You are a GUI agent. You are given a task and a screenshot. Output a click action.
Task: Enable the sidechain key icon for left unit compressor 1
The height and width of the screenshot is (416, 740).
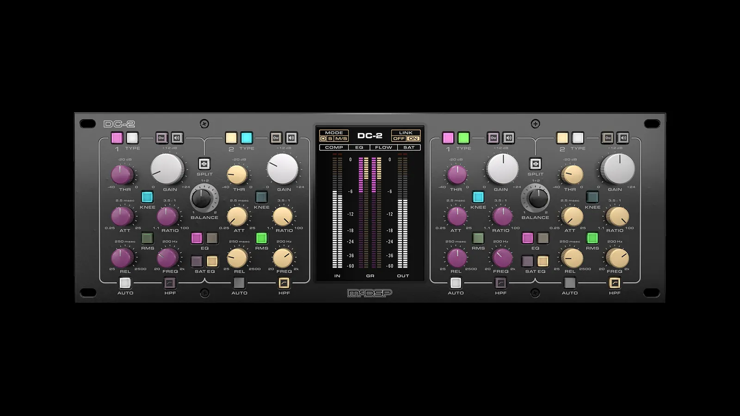pyautogui.click(x=161, y=138)
